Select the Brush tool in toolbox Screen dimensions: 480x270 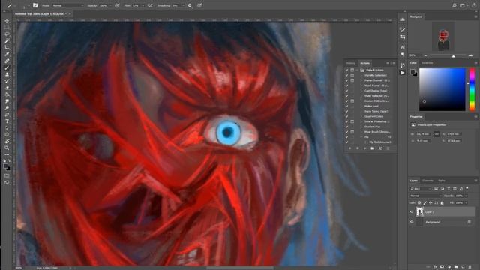tap(7, 67)
